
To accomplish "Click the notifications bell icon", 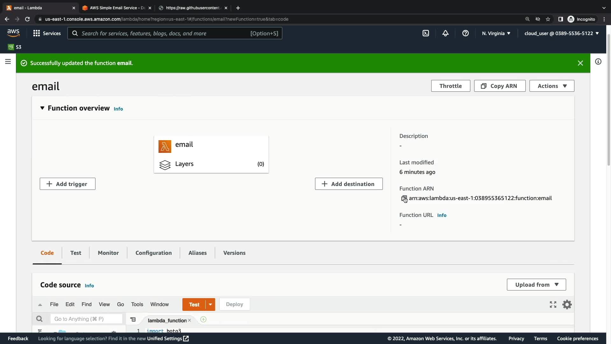I will pos(446,33).
